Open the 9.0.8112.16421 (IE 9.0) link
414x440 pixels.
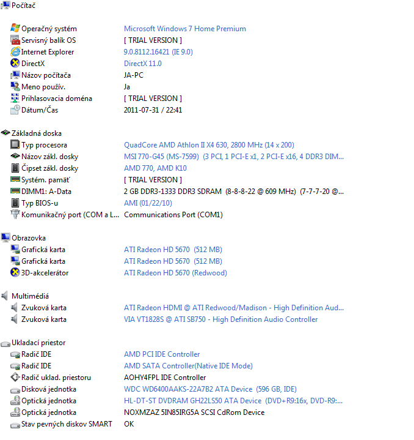pos(158,52)
